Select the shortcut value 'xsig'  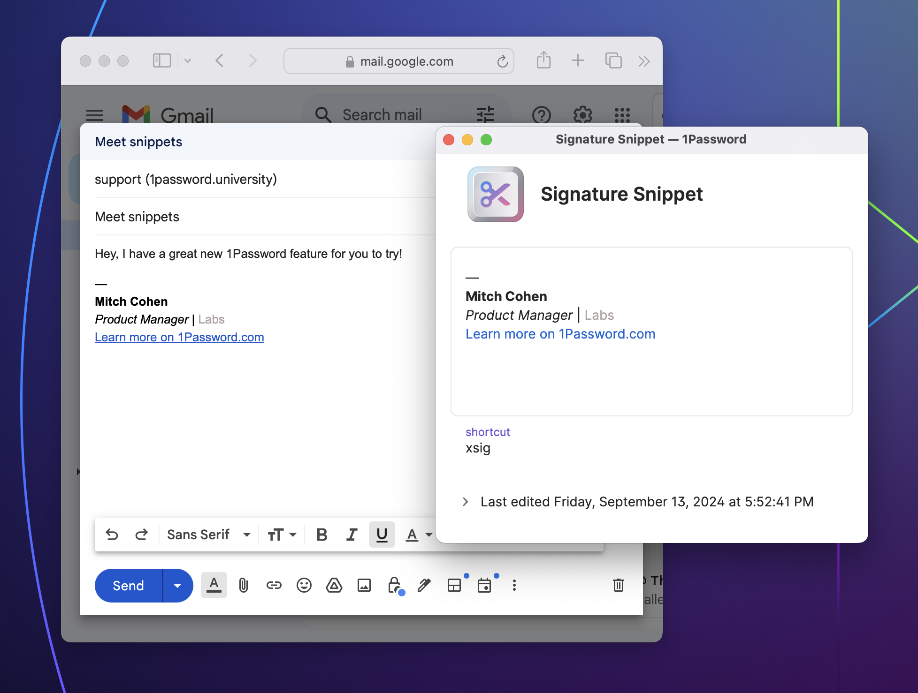[x=478, y=448]
